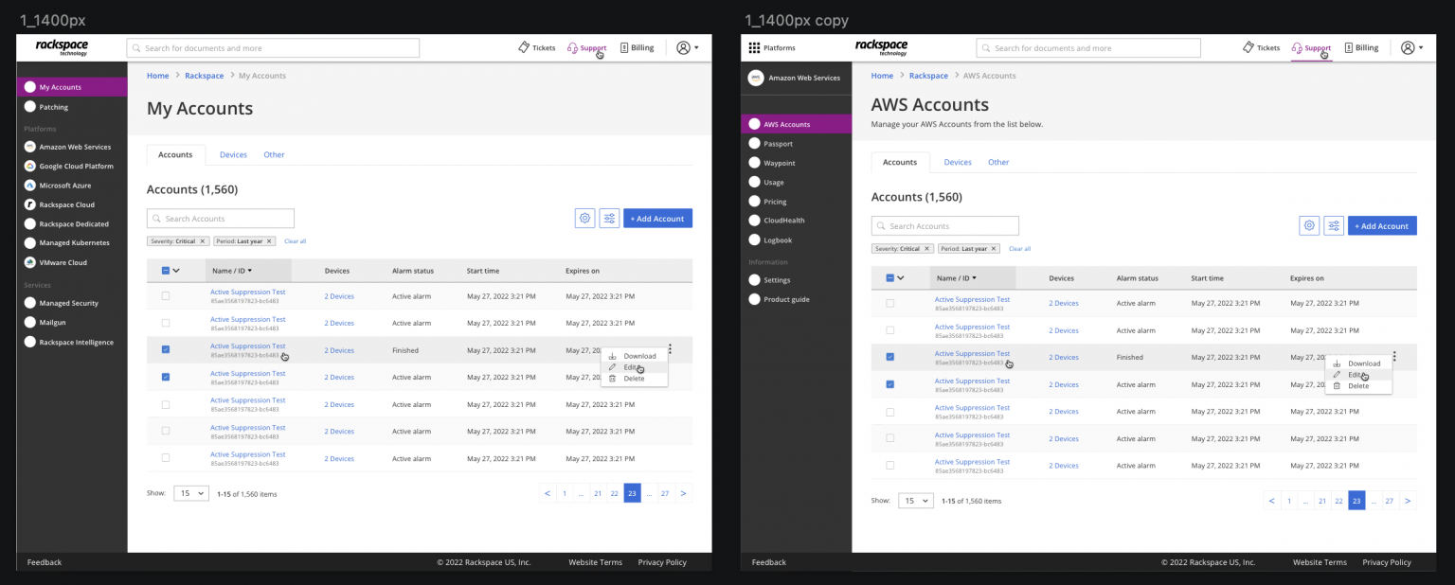The image size is (1455, 585).
Task: Uncheck the Finished row checkbox on My Accounts page
Action: [166, 349]
